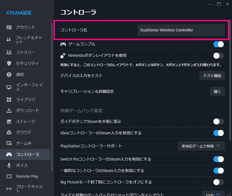Click the ダウンロード arrow icon
This screenshot has height=196, width=232.
click(x=9, y=110)
